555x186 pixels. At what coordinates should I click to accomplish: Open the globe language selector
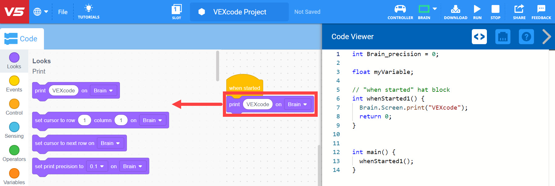(40, 12)
